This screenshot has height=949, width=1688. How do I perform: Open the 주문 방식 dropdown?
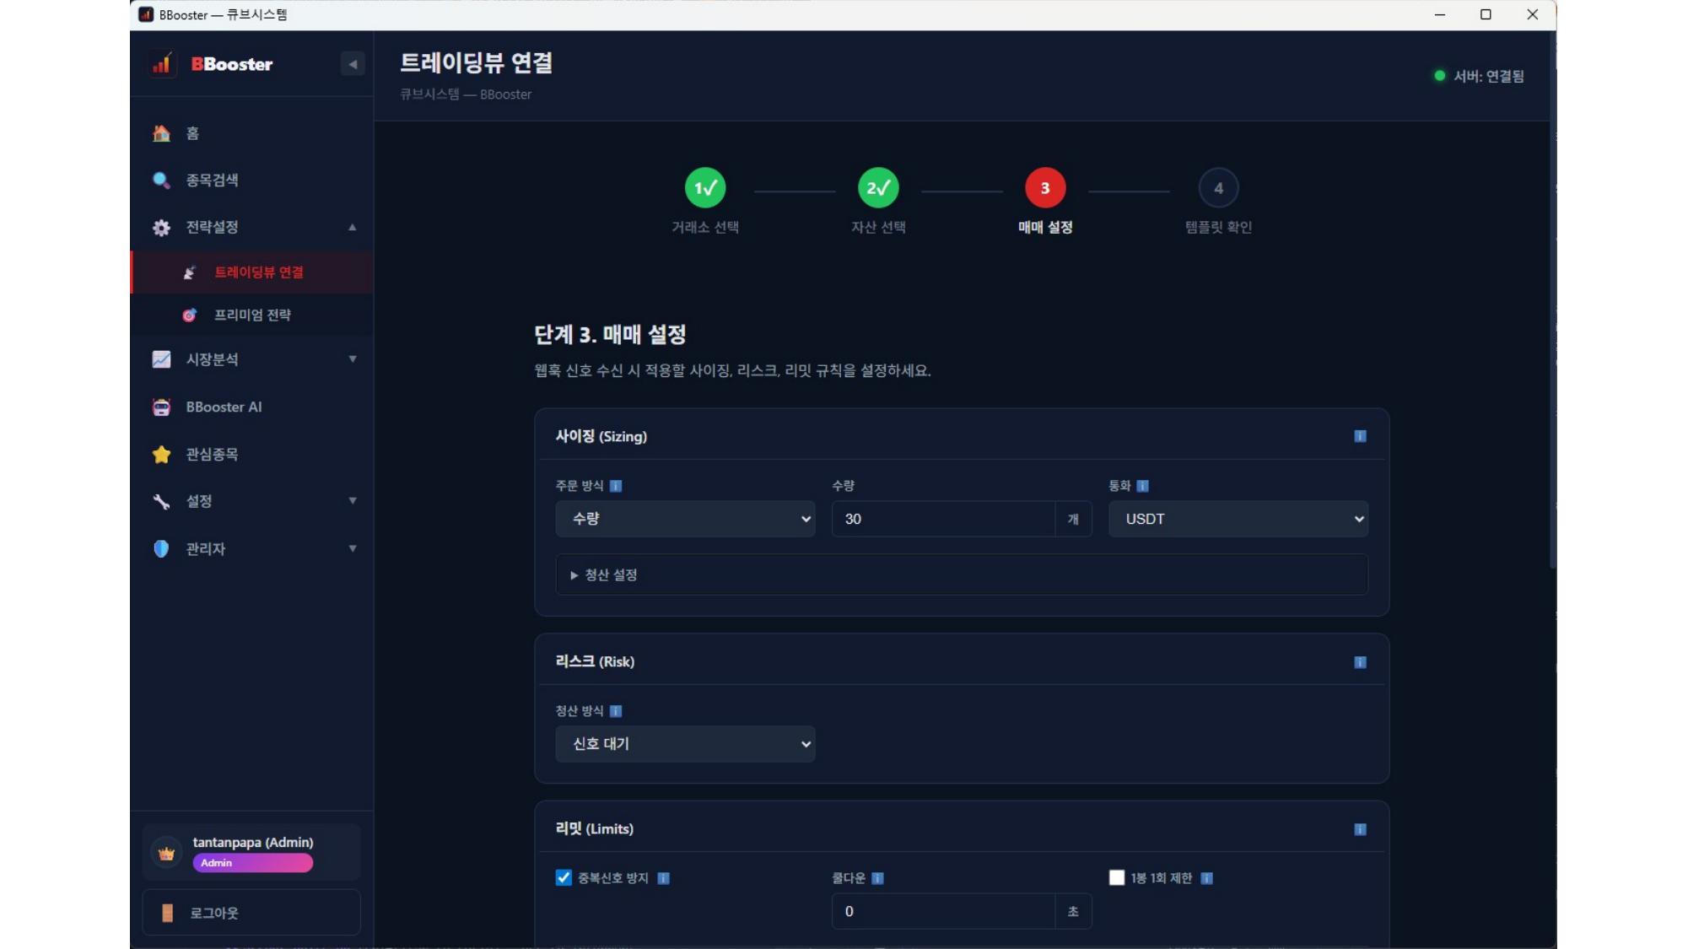pyautogui.click(x=685, y=519)
